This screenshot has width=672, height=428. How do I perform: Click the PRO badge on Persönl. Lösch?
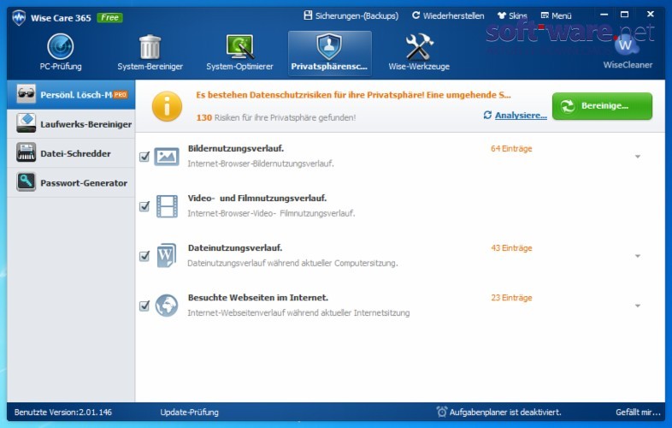pos(121,94)
